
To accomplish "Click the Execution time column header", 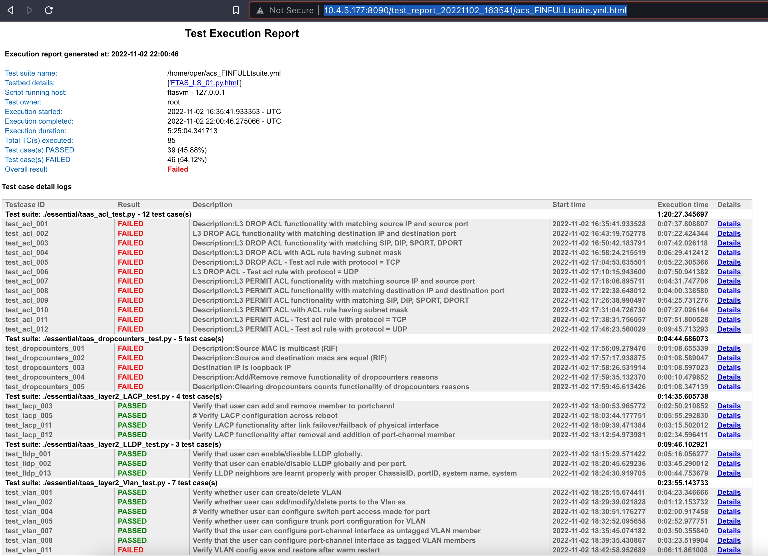I will coord(682,205).
